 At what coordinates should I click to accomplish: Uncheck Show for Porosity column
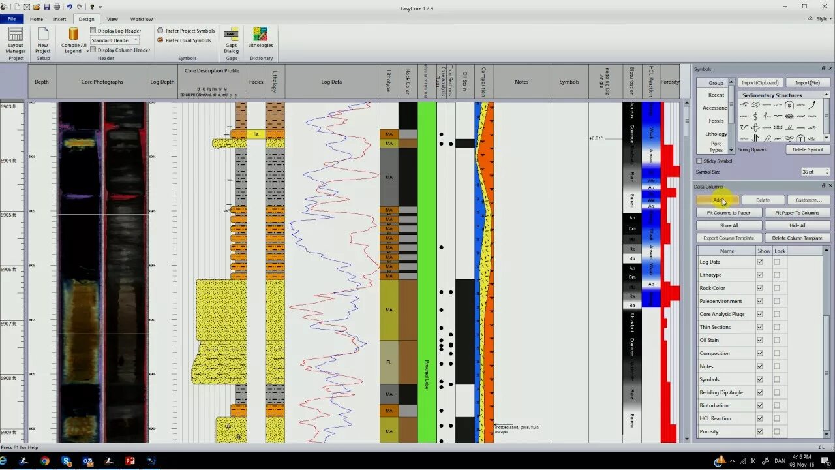pyautogui.click(x=759, y=431)
